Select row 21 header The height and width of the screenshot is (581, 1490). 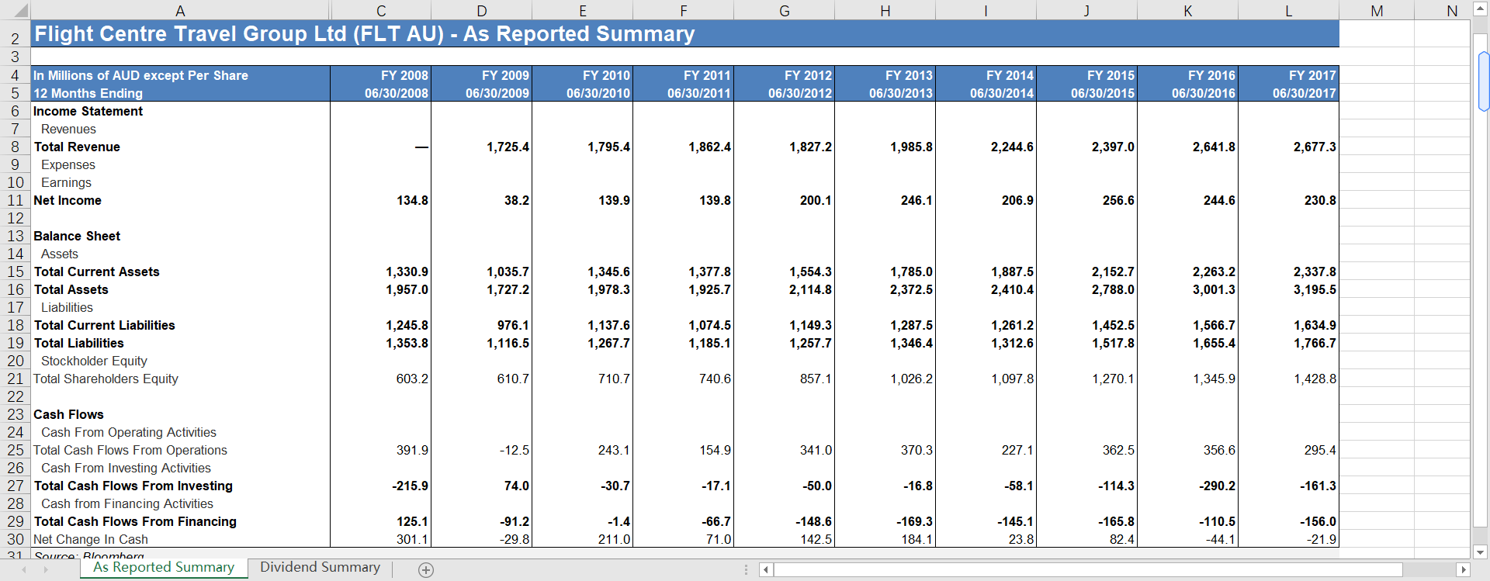(15, 379)
